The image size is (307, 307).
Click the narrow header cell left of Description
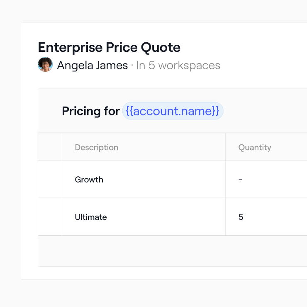(x=50, y=147)
